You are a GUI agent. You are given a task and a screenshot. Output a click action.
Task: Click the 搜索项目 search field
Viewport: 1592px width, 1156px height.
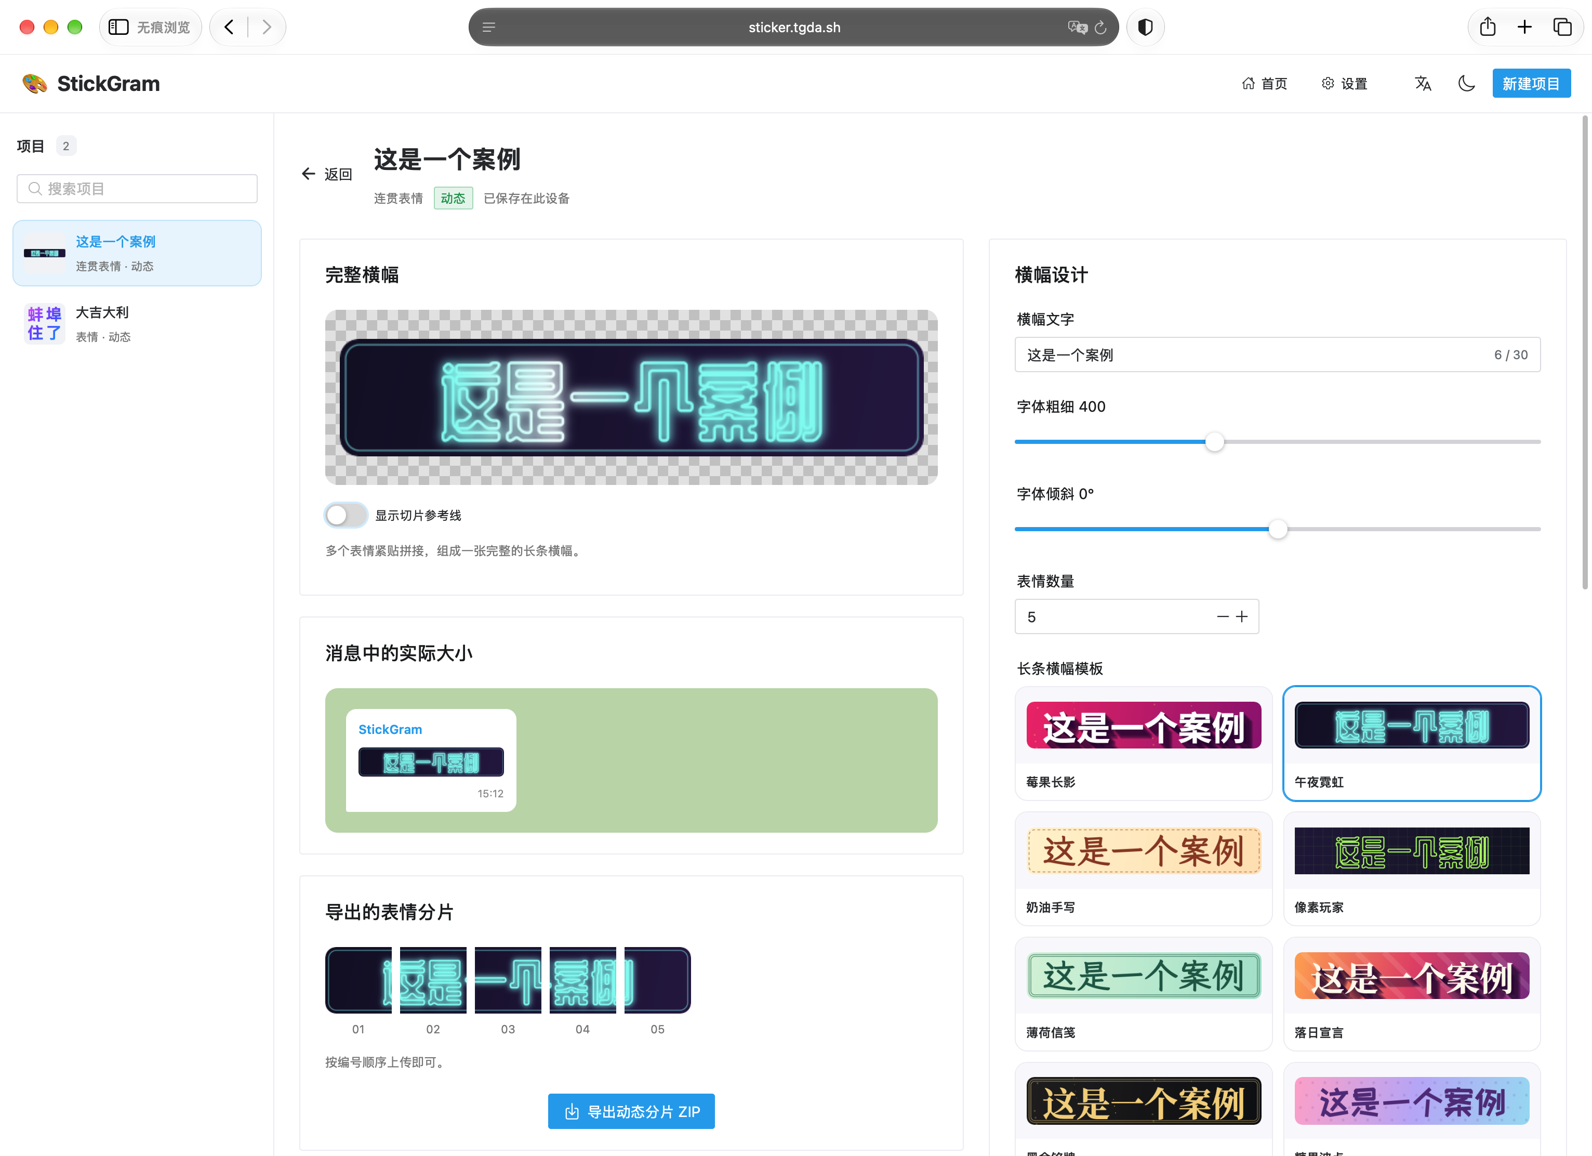pos(137,189)
